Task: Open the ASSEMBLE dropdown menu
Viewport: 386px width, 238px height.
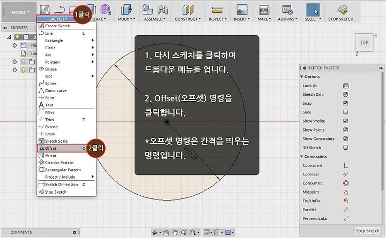Action: [154, 19]
